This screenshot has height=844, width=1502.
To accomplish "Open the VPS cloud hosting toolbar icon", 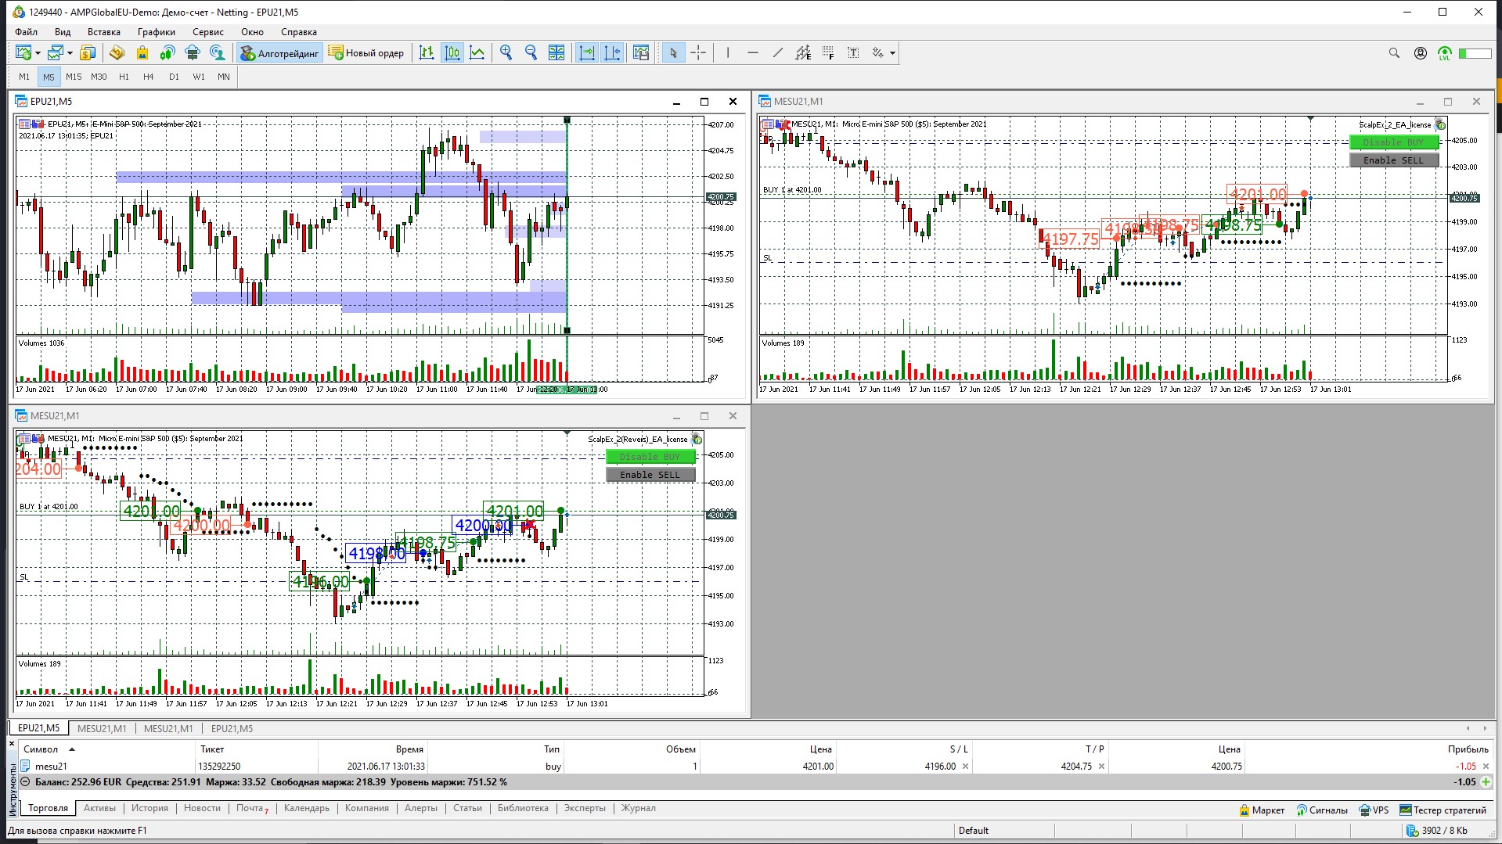I will pos(192,53).
